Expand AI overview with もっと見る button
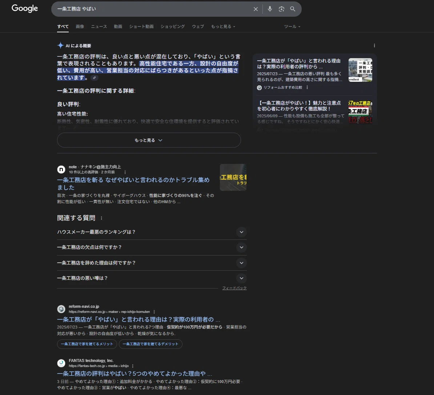 point(149,140)
